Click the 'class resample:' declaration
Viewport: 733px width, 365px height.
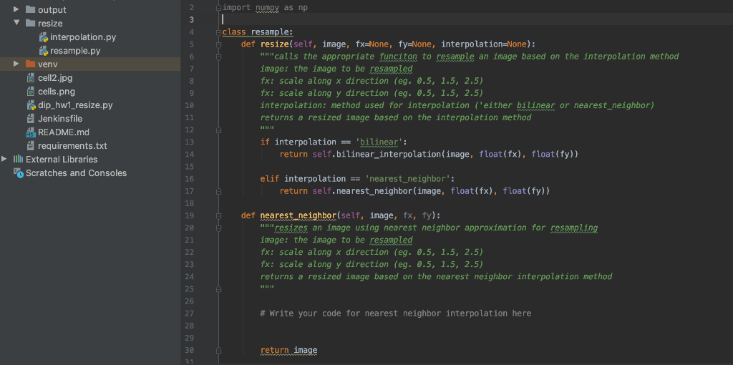[258, 31]
